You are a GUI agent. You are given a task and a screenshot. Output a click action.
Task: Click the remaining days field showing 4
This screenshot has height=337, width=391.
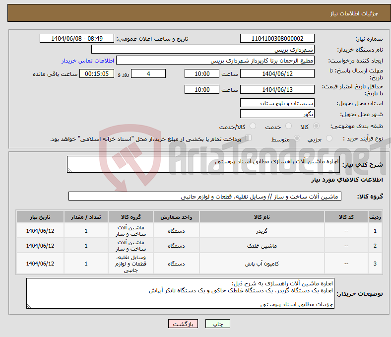(148, 73)
